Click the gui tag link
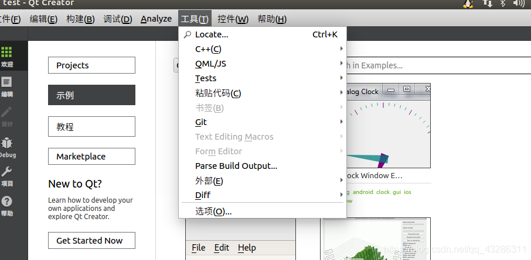531x260 pixels. (397, 192)
